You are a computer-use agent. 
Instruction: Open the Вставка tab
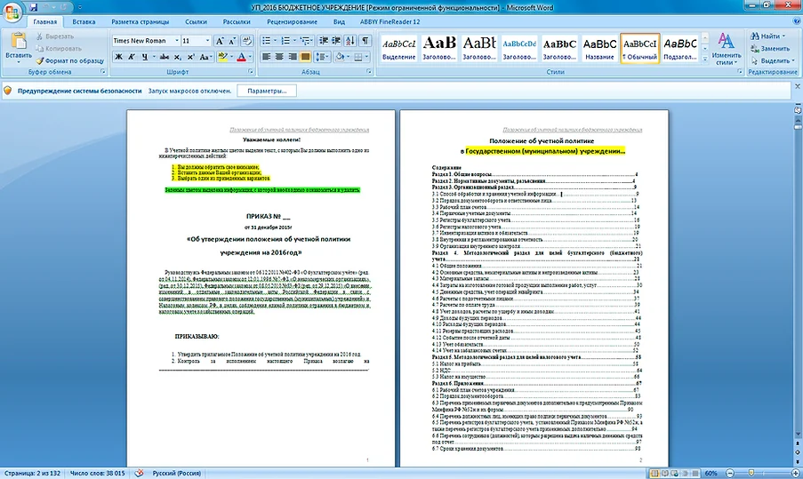click(x=84, y=22)
